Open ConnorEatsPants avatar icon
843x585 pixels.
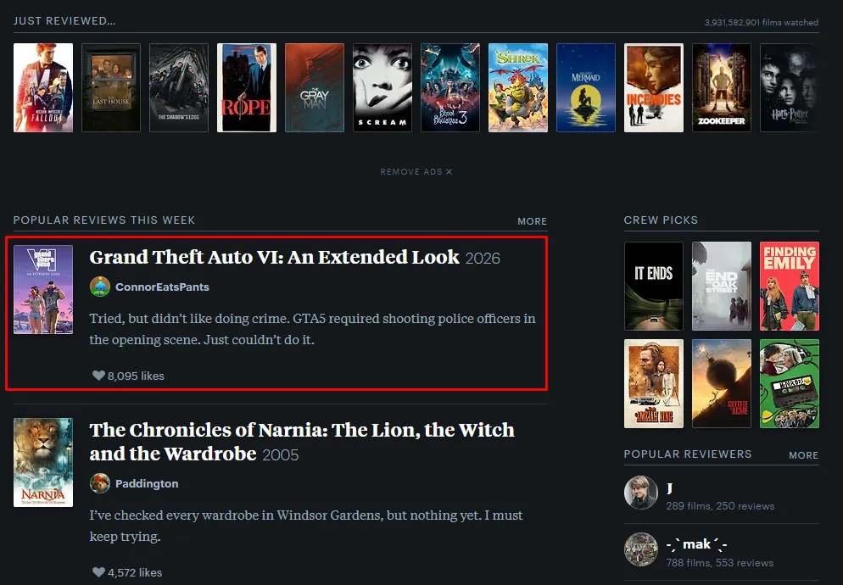pyautogui.click(x=100, y=287)
